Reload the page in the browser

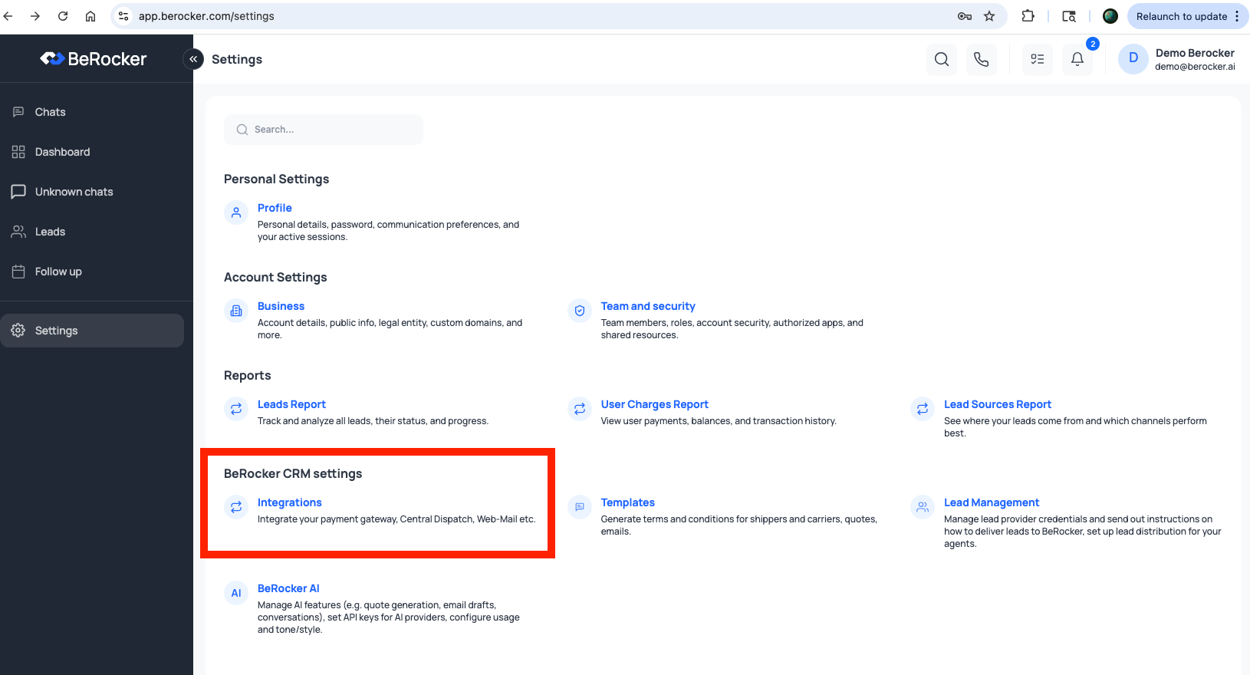pos(63,16)
